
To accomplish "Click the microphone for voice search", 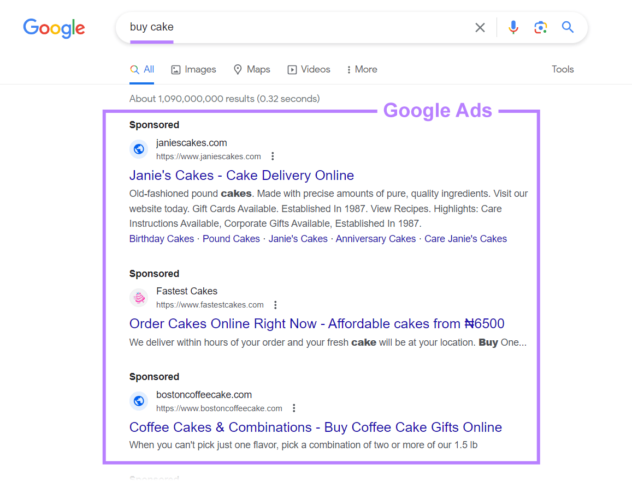I will point(513,27).
